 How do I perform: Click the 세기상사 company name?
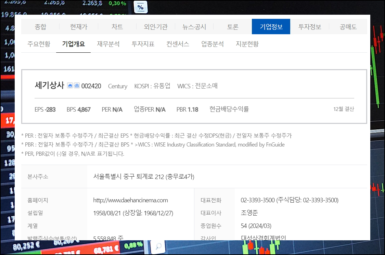pos(50,85)
